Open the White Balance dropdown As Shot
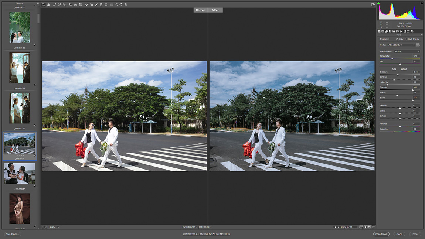The height and width of the screenshot is (239, 425). click(x=407, y=51)
